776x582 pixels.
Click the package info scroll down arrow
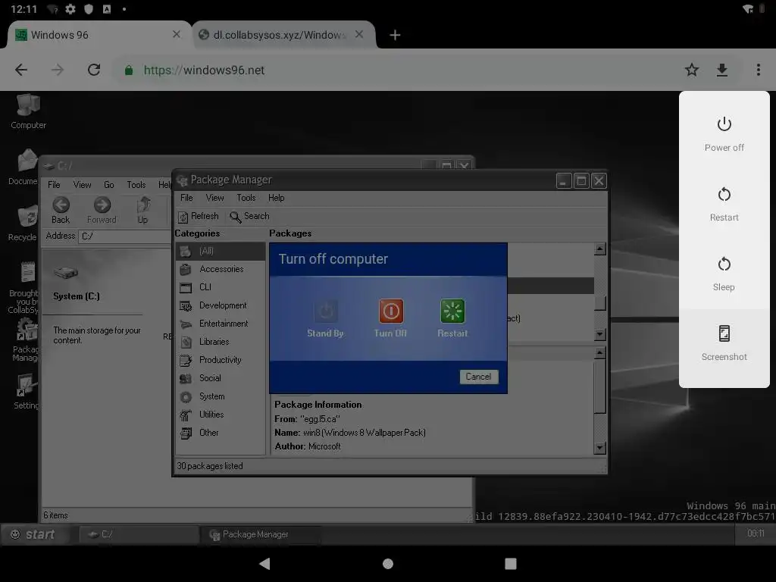coord(600,449)
